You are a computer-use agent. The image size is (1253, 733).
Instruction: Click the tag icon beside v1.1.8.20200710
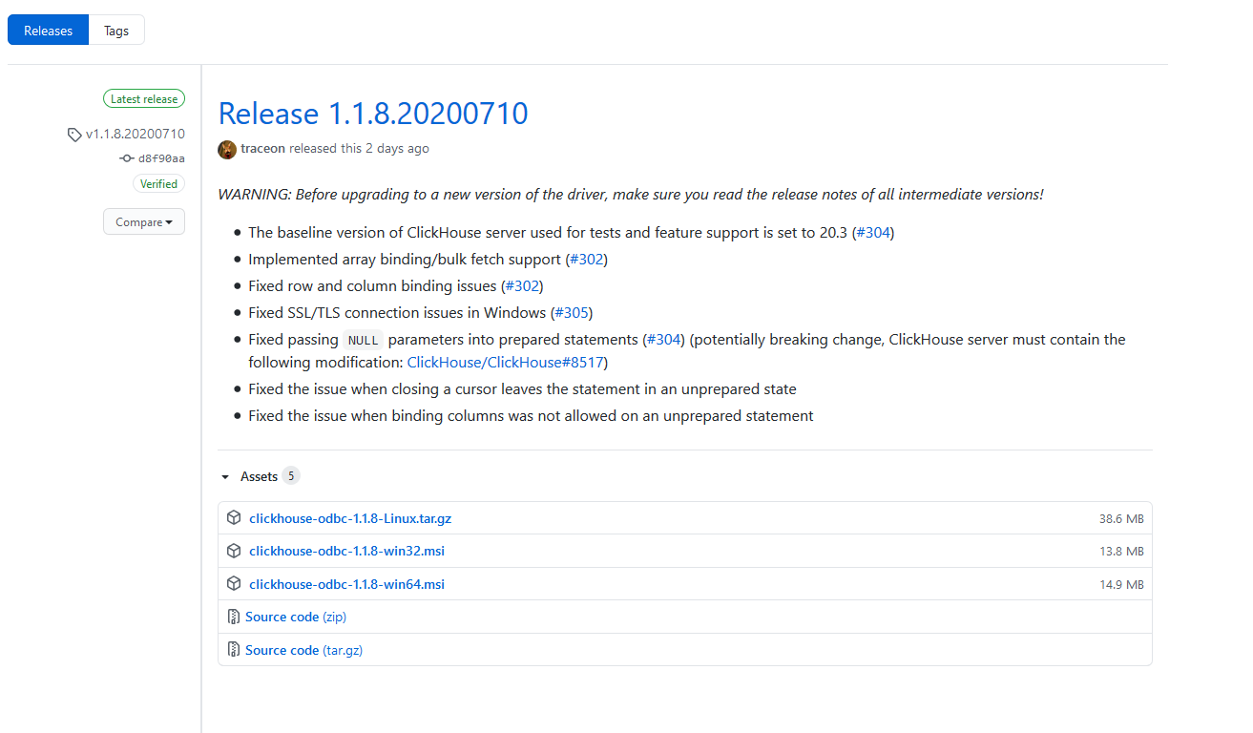[x=74, y=134]
